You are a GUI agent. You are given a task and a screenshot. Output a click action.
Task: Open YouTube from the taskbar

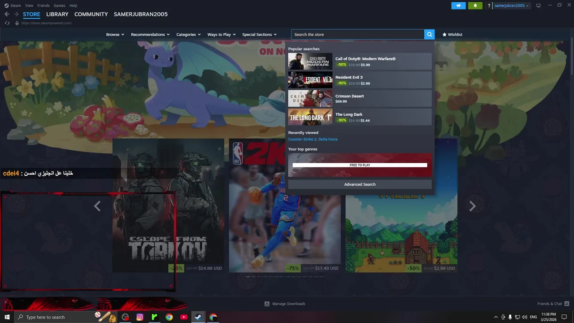click(x=184, y=317)
